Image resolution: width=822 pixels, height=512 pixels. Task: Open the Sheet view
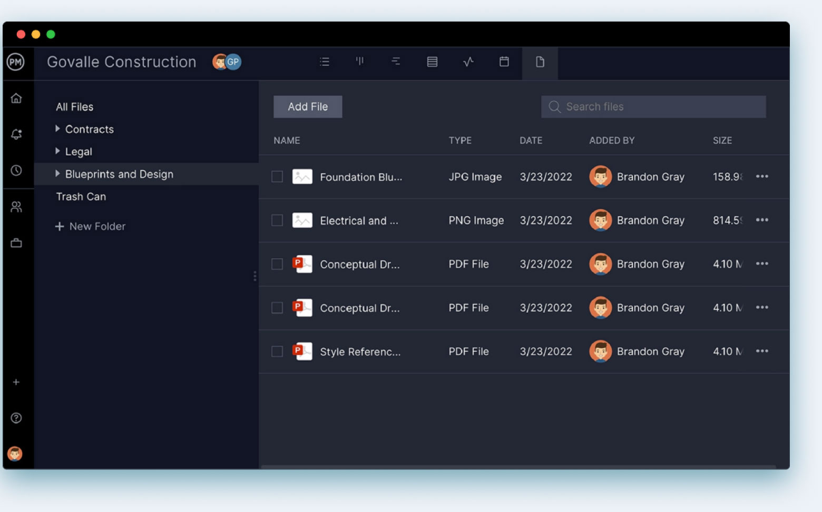(432, 62)
